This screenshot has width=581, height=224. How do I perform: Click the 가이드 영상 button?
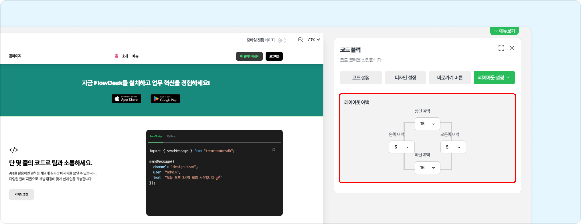pyautogui.click(x=21, y=194)
